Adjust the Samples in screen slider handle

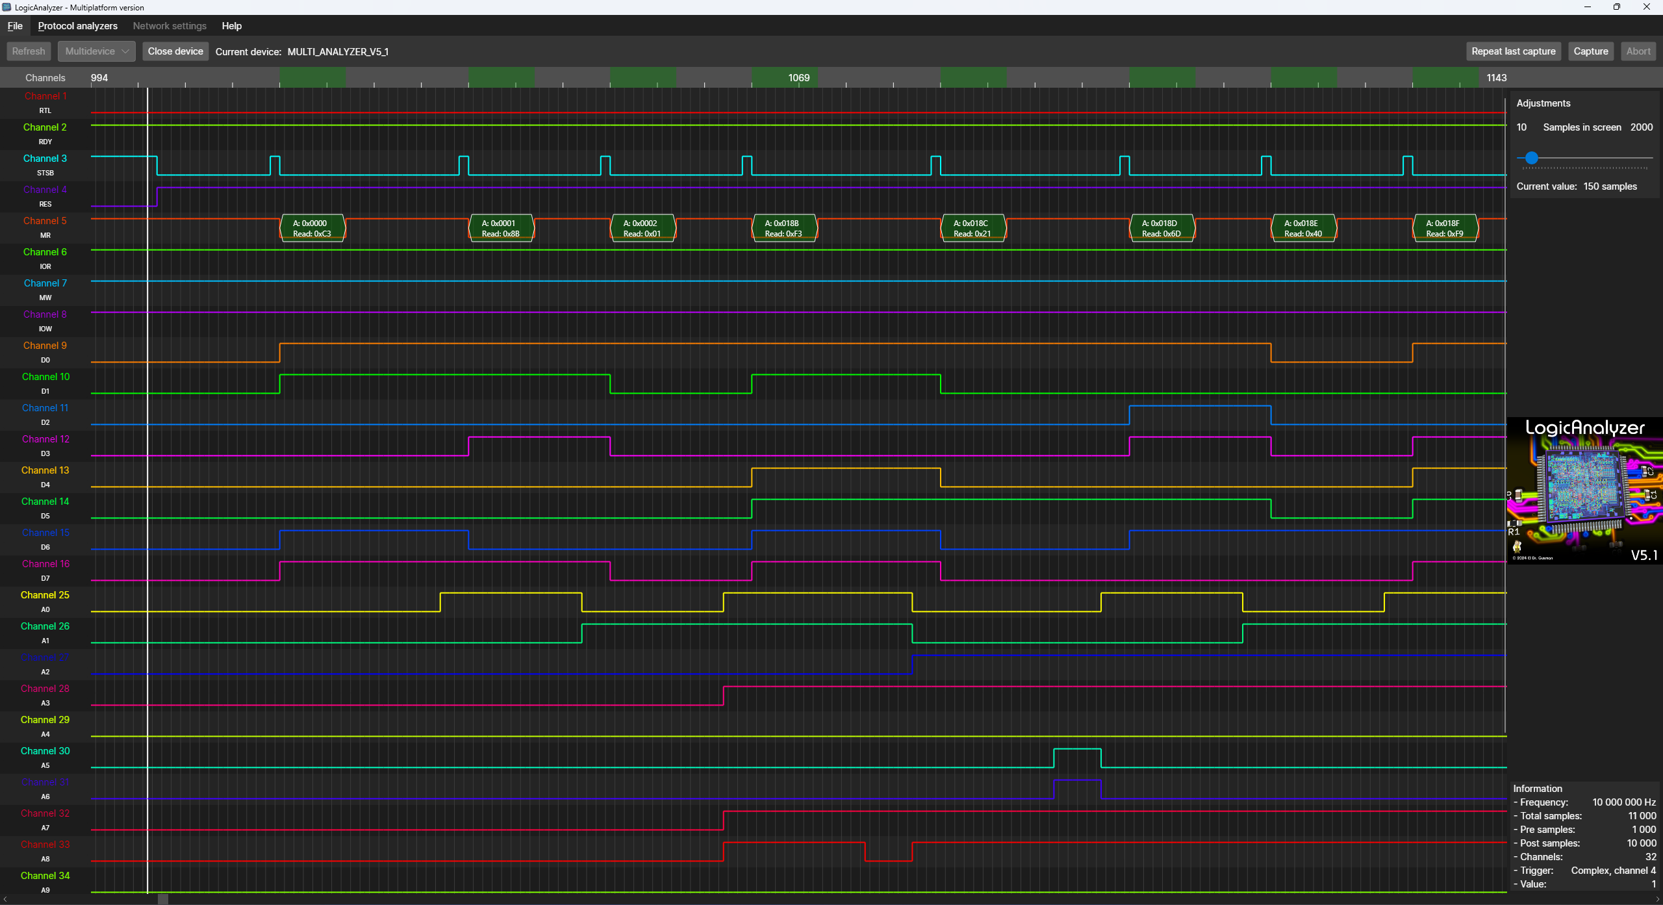point(1532,158)
